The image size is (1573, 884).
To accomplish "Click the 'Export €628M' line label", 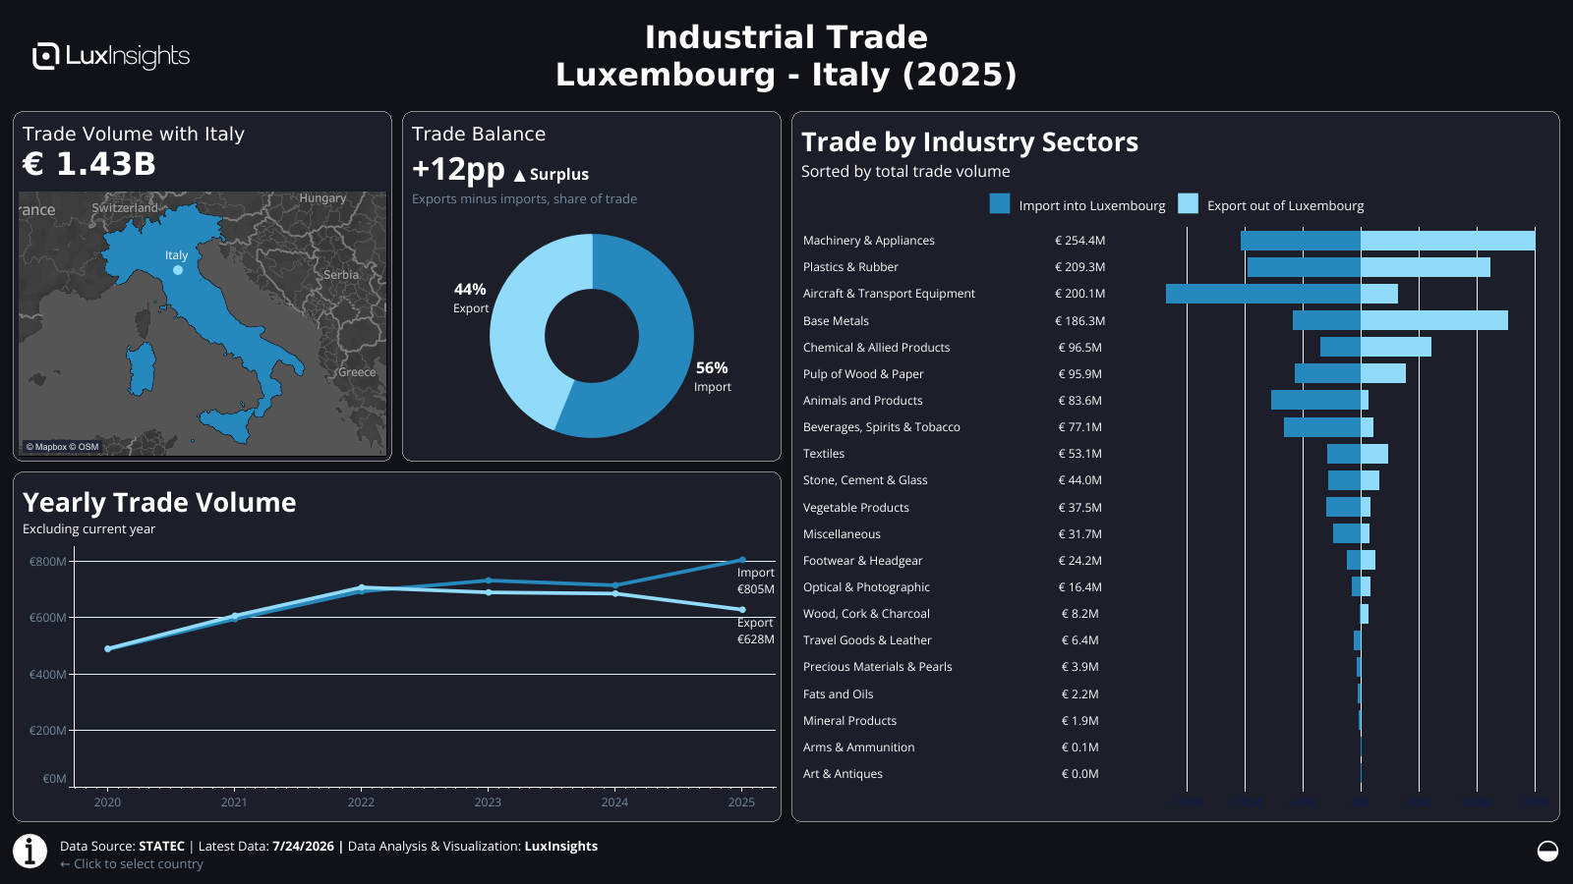I will (756, 632).
